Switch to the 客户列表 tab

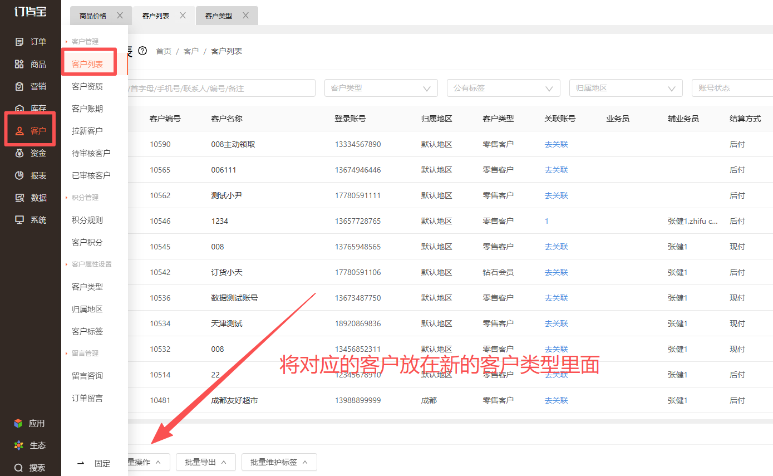coord(156,16)
